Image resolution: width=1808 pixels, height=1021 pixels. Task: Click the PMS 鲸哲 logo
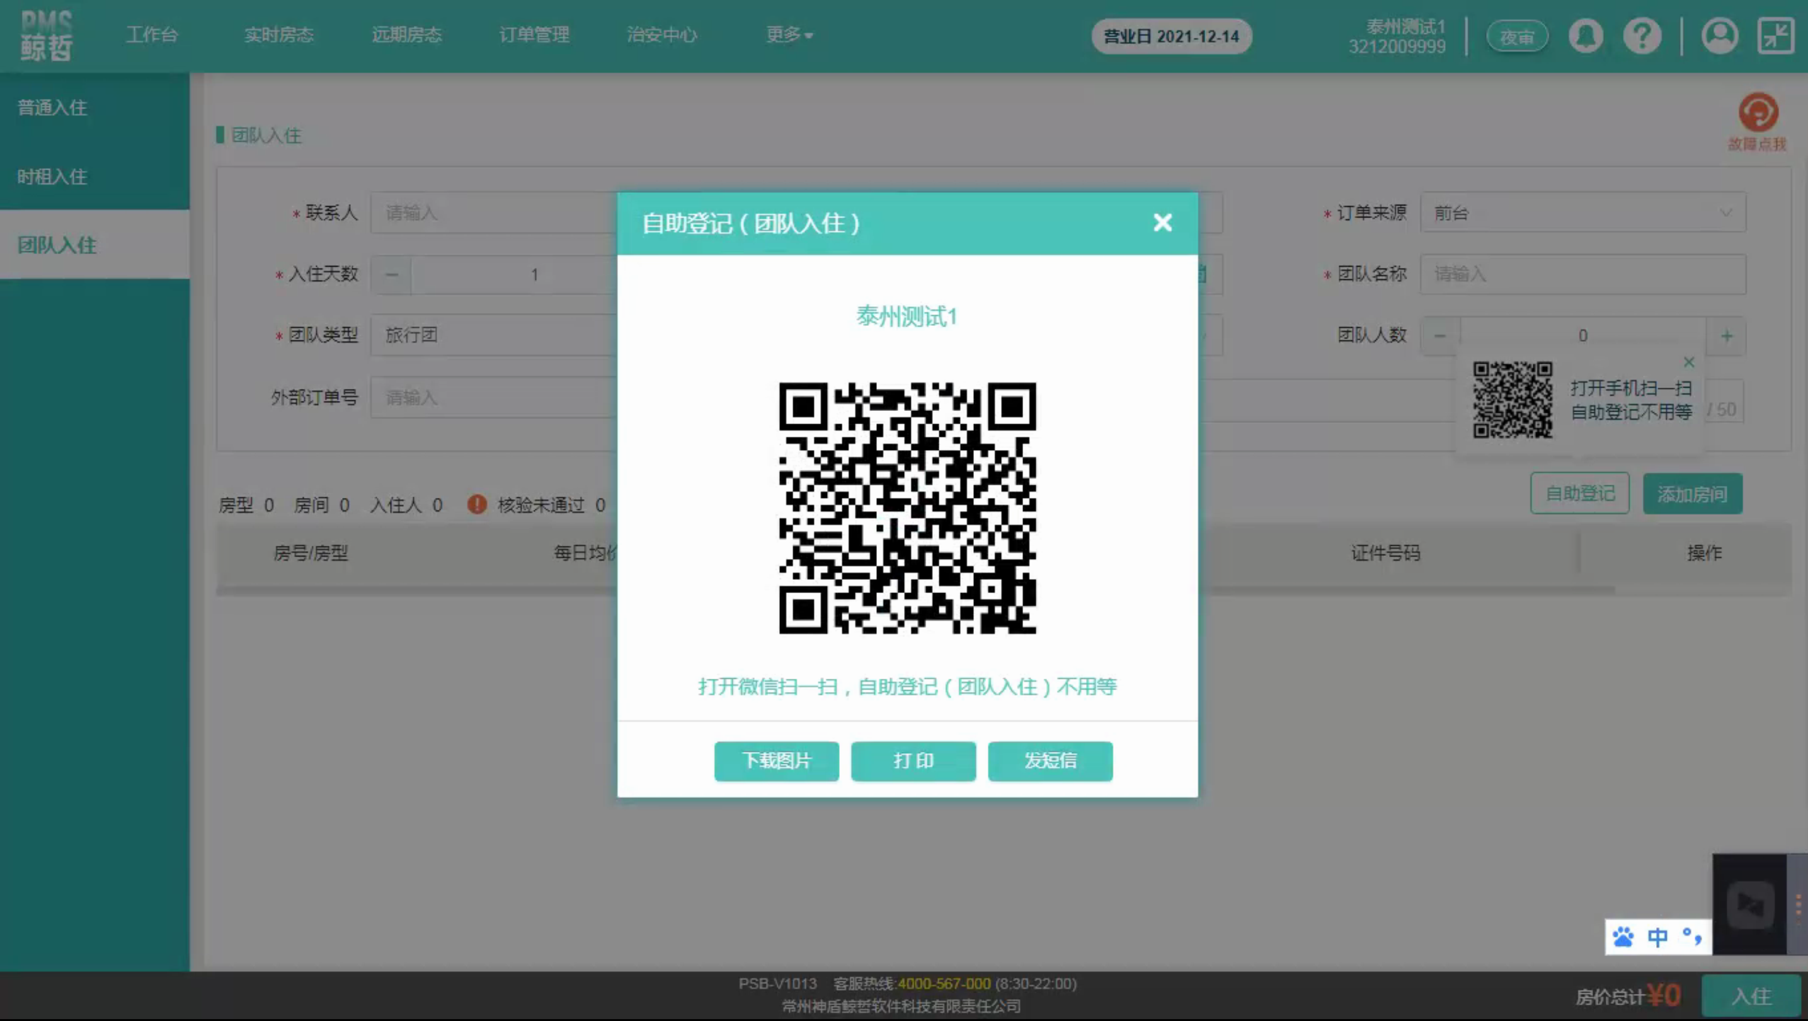click(x=47, y=35)
